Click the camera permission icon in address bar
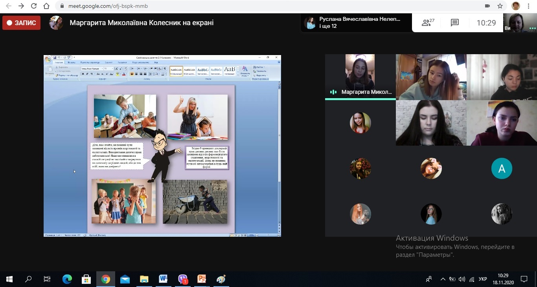 [x=487, y=6]
